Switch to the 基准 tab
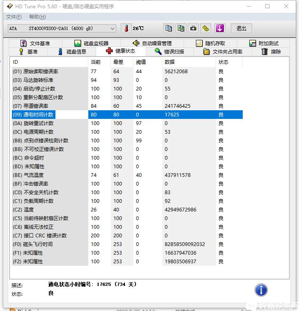This screenshot has width=299, height=311. pyautogui.click(x=28, y=51)
